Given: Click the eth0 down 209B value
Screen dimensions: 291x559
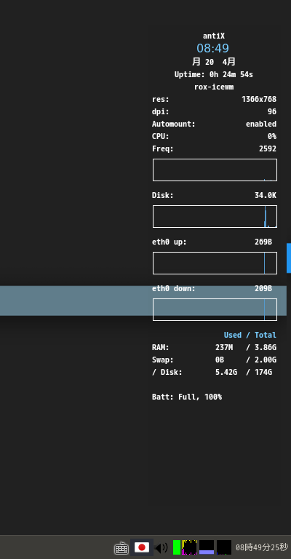Looking at the screenshot, I should point(263,288).
